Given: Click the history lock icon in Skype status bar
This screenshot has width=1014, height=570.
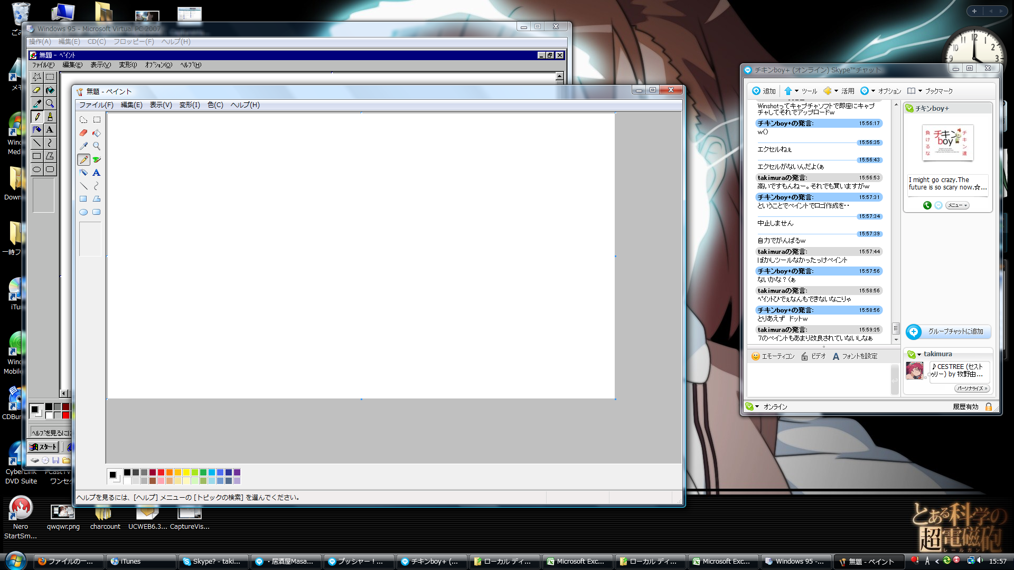Looking at the screenshot, I should pos(989,406).
